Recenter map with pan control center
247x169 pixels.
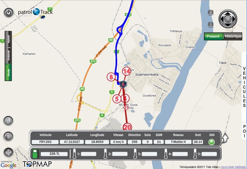click(228, 19)
